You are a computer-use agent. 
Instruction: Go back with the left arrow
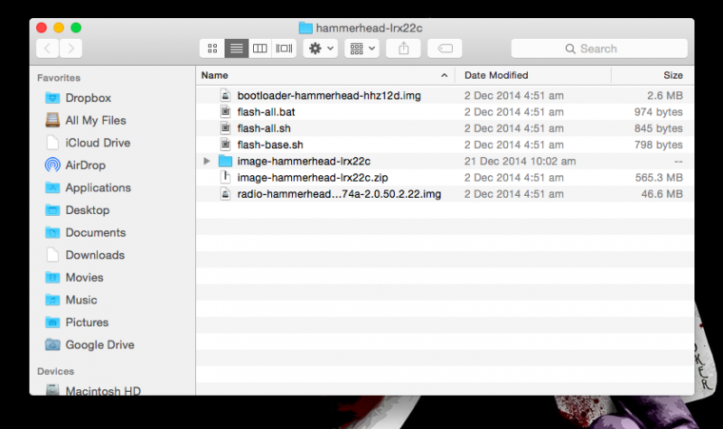pyautogui.click(x=47, y=48)
